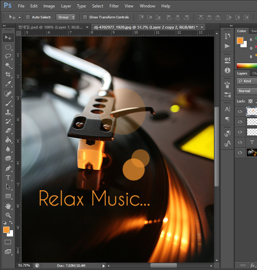This screenshot has height=270, width=257.
Task: Select the Zoom tool
Action: pyautogui.click(x=8, y=215)
